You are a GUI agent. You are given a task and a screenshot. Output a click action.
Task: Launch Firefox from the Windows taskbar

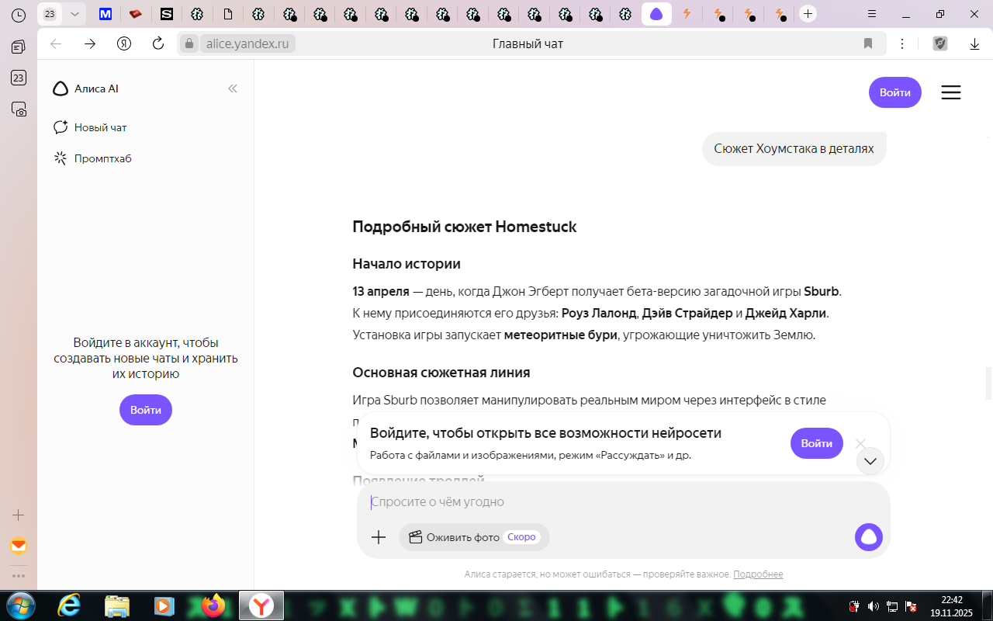click(x=213, y=605)
